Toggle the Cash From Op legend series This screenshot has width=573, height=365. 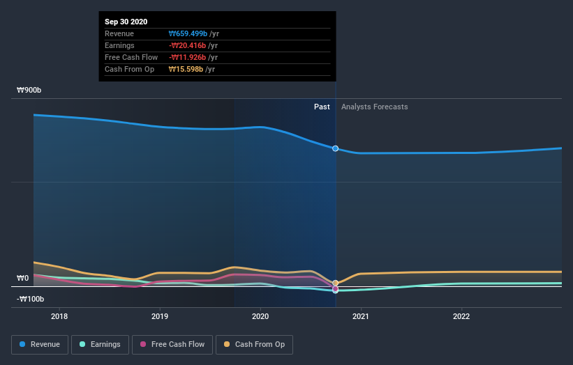pyautogui.click(x=254, y=345)
